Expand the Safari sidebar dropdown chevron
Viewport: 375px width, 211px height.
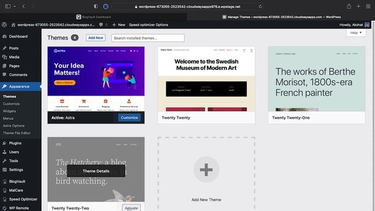coord(15,6)
